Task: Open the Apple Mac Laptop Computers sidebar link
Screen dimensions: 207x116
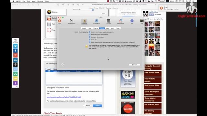Action: tap(153, 93)
